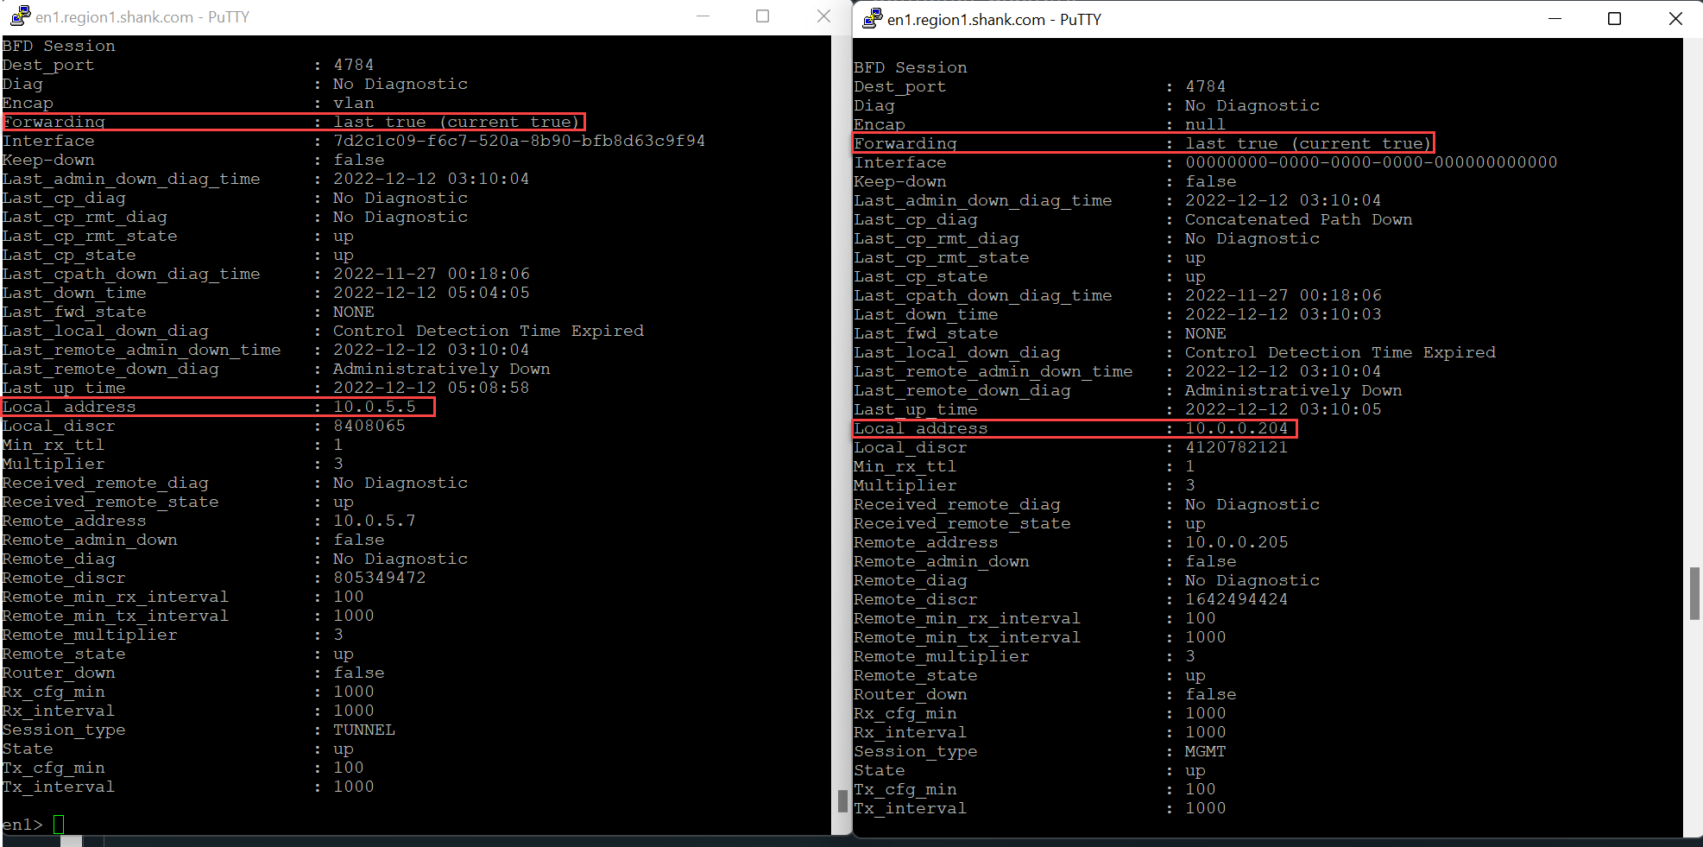This screenshot has height=847, width=1703.
Task: Click Tx_cfg_min value 100 in right window
Action: [x=1200, y=789]
